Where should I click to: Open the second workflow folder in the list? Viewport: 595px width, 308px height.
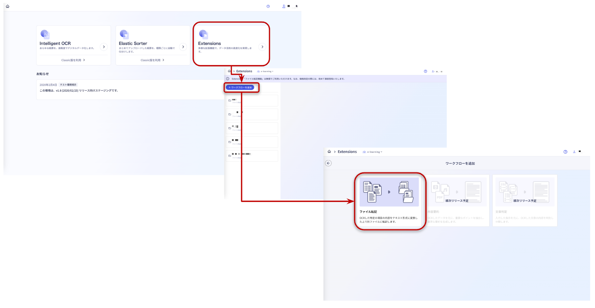252,114
